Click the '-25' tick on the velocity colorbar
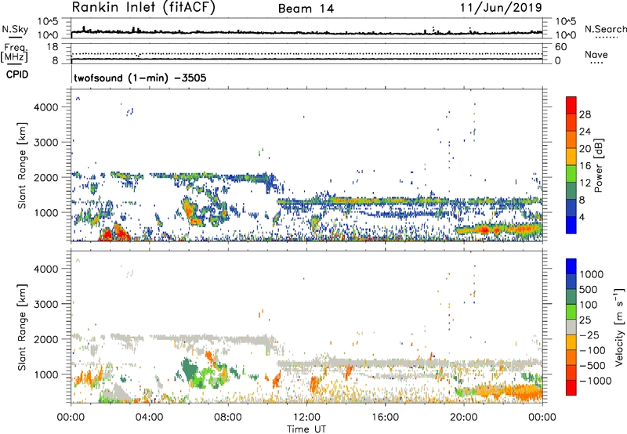The height and width of the screenshot is (434, 627). pos(589,335)
